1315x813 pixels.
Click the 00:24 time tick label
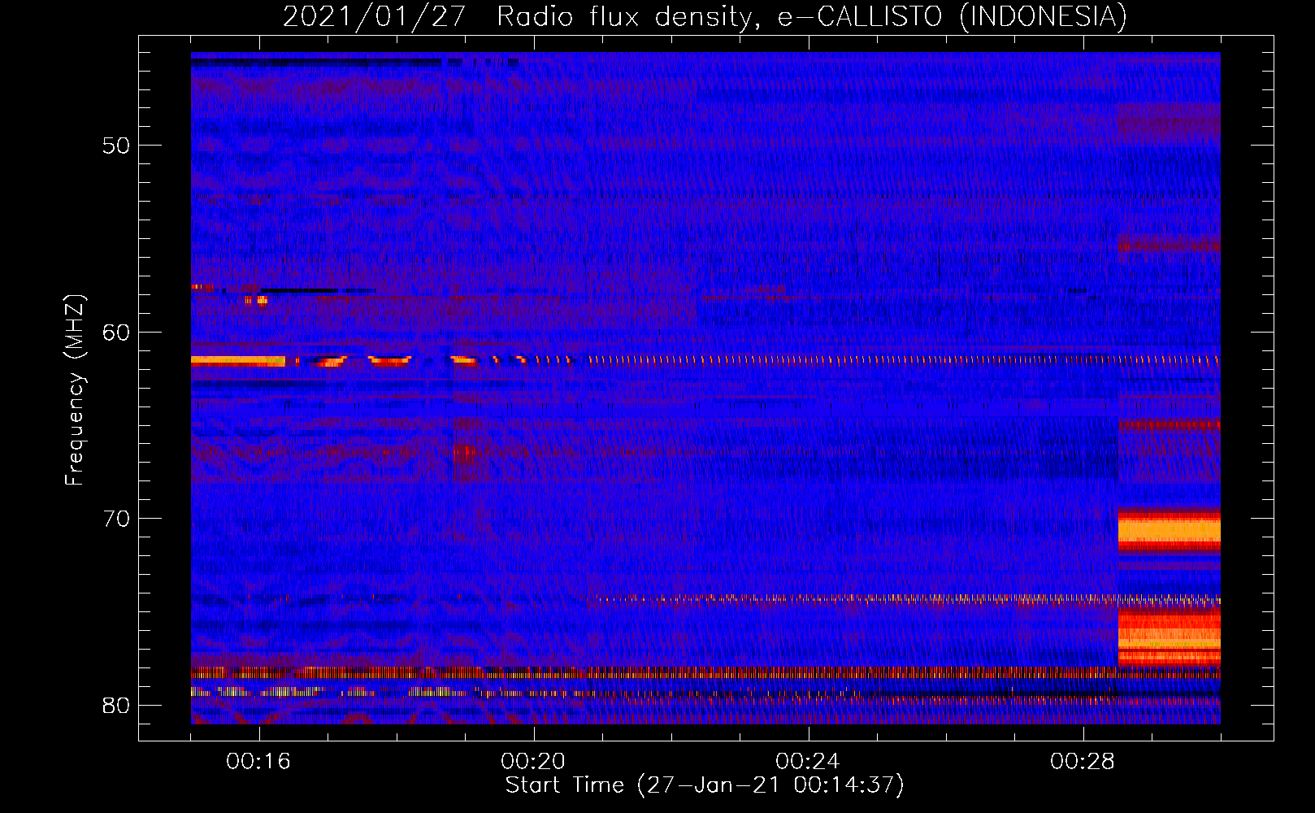(x=808, y=761)
